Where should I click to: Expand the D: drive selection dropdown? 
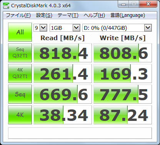coord(117,28)
